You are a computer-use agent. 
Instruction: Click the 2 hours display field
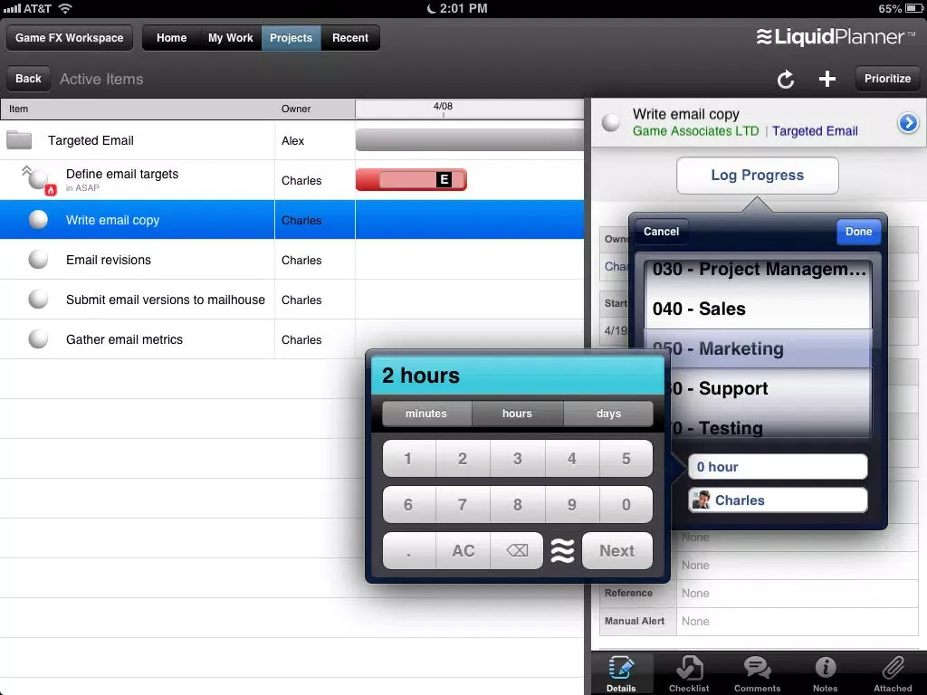coord(517,376)
